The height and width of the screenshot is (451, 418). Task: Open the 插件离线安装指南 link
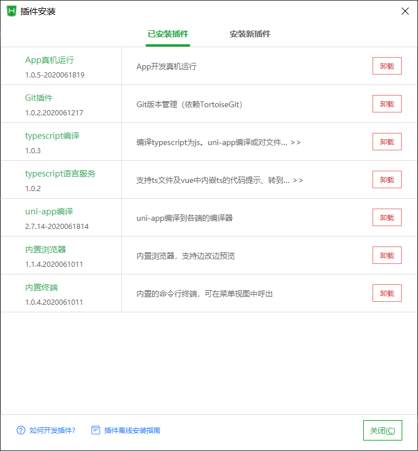coord(132,430)
